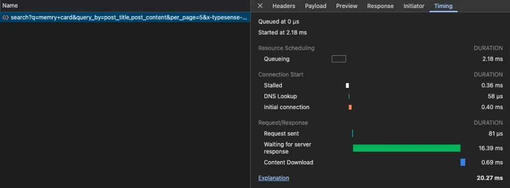Image resolution: width=510 pixels, height=188 pixels.
Task: Click the 16.39 ms duration value
Action: coord(491,148)
